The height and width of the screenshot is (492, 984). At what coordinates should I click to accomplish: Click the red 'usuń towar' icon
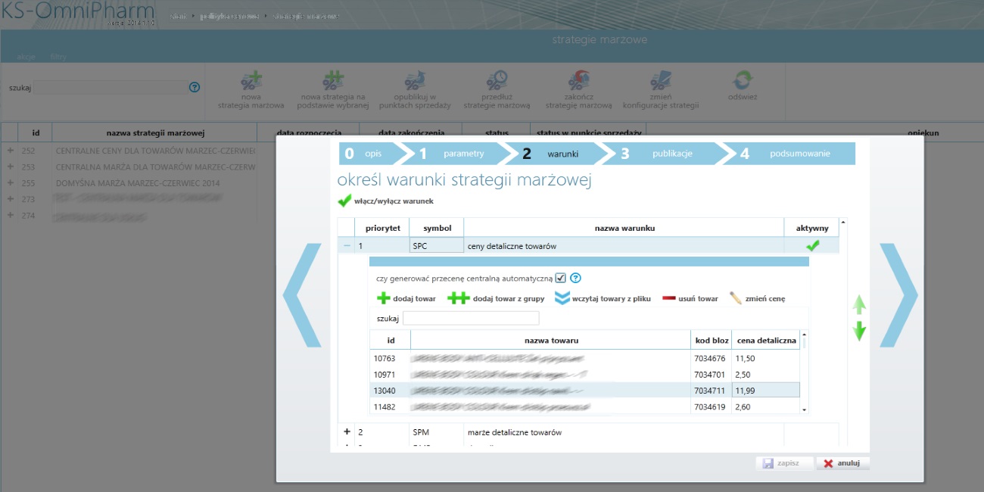click(x=669, y=299)
